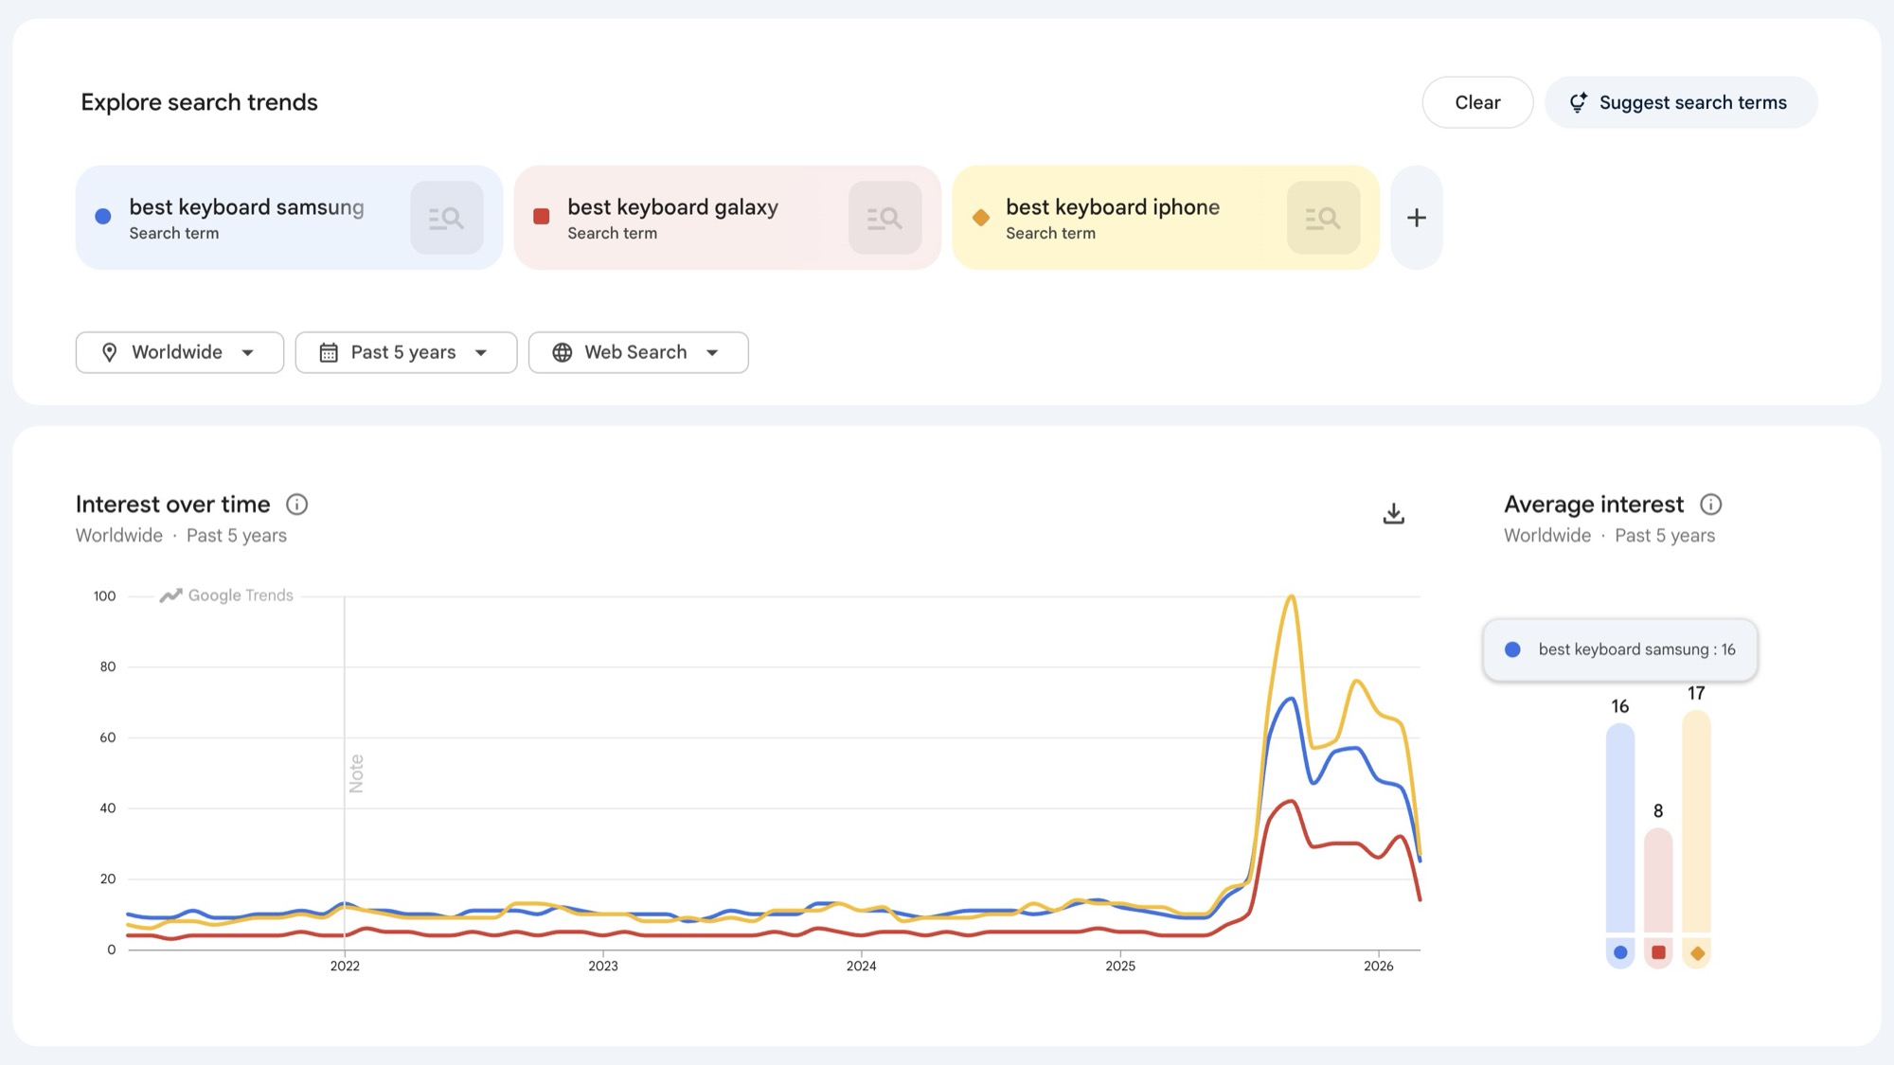Click the explore icon on best keyboard iphone term
Image resolution: width=1894 pixels, height=1065 pixels.
tap(1323, 217)
